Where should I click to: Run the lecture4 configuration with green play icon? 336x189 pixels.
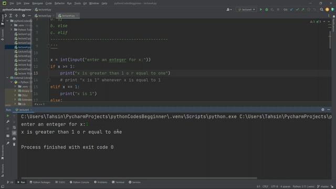click(x=261, y=9)
